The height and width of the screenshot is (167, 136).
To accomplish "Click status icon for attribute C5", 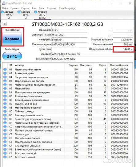I will [x=5, y=138].
